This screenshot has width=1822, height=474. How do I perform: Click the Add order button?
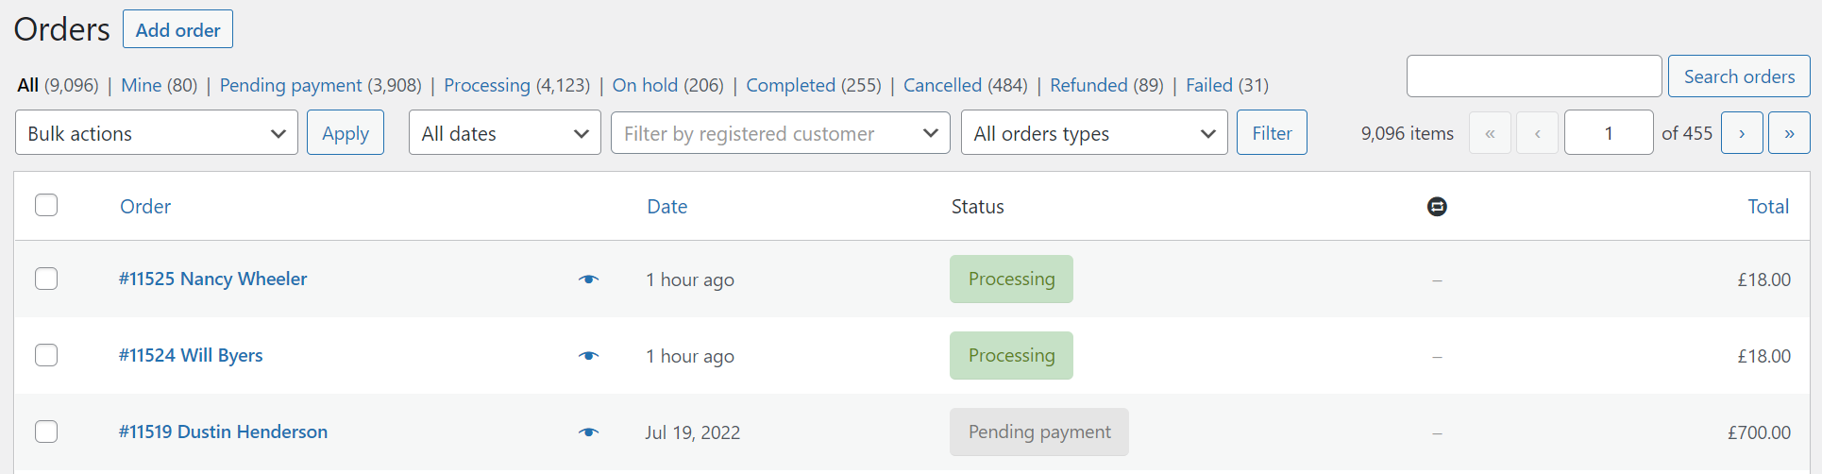177,29
